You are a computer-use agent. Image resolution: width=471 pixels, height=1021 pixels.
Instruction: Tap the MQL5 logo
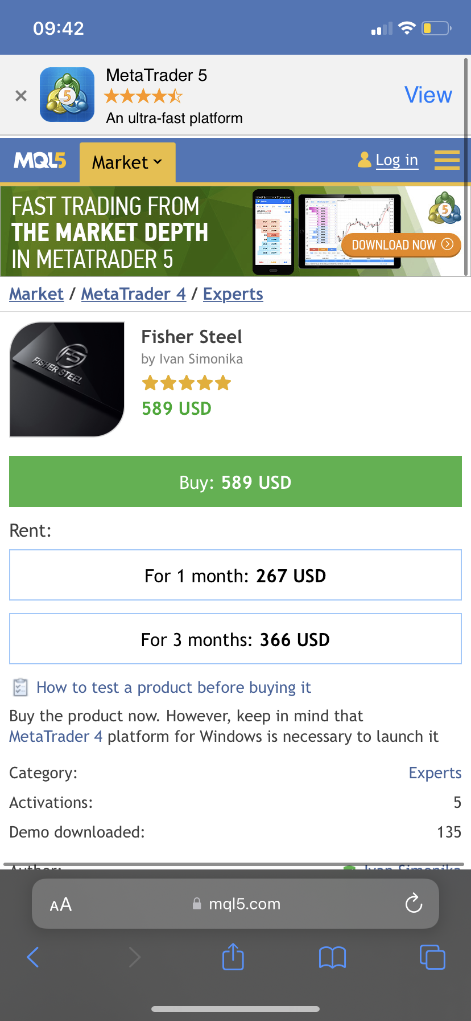[40, 161]
